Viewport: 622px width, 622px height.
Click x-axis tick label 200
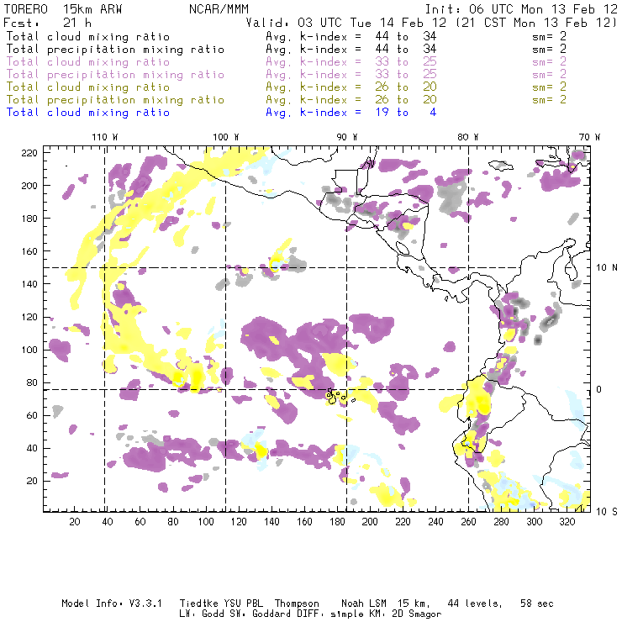point(368,522)
